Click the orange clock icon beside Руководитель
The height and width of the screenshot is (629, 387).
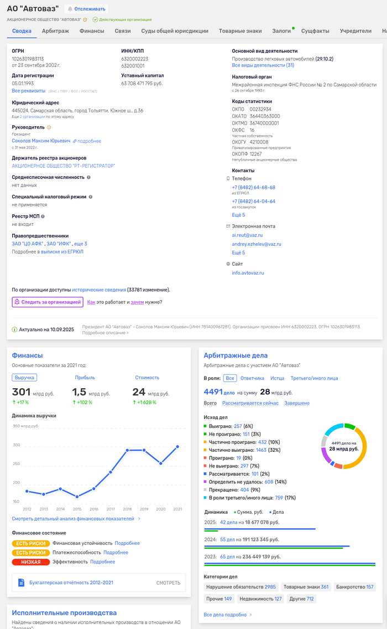click(49, 127)
